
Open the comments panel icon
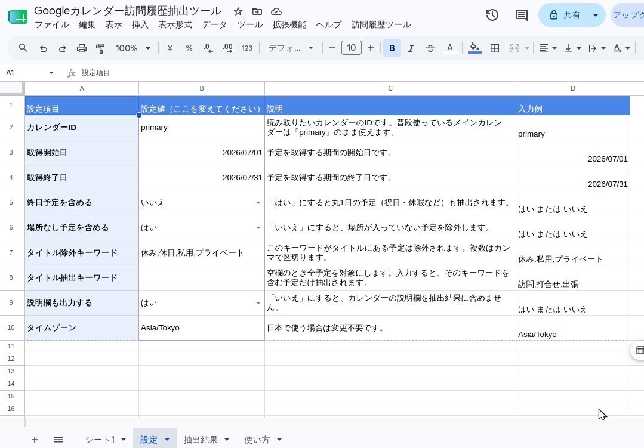(522, 15)
